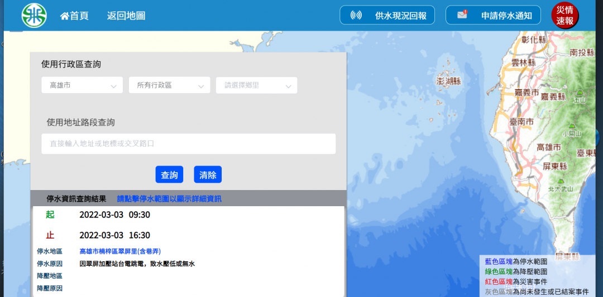Open the 高雄市楠梓區翠屏里(含巷弄) area link
This screenshot has width=603, height=297.
click(x=120, y=251)
